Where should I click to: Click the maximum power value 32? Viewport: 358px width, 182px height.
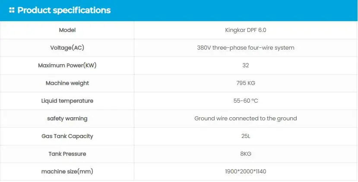tap(246, 66)
